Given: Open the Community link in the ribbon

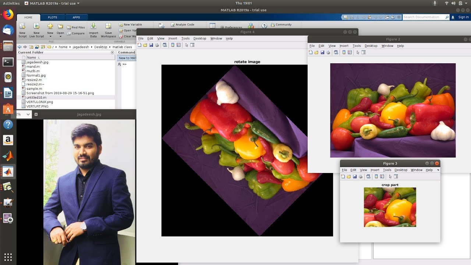Looking at the screenshot, I should click(281, 25).
